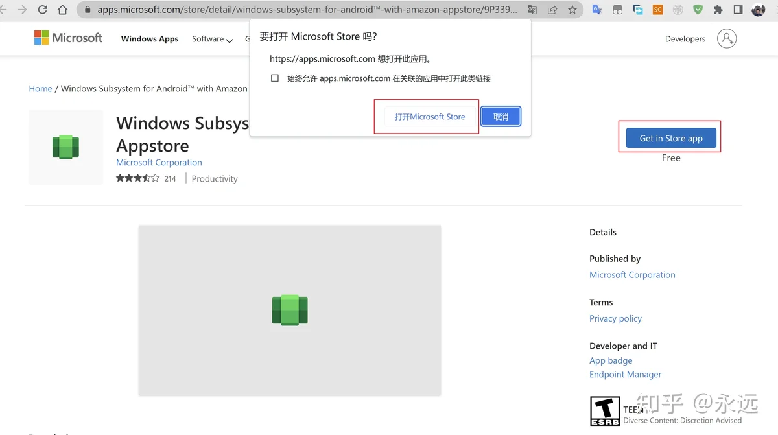Click the 214 ratings count
Image resolution: width=778 pixels, height=435 pixels.
170,179
